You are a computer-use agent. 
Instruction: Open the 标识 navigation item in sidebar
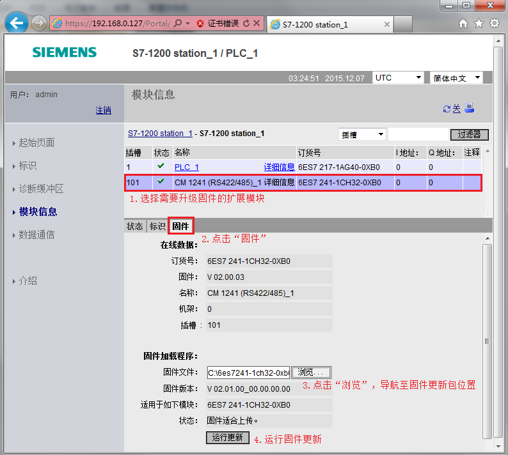(28, 166)
